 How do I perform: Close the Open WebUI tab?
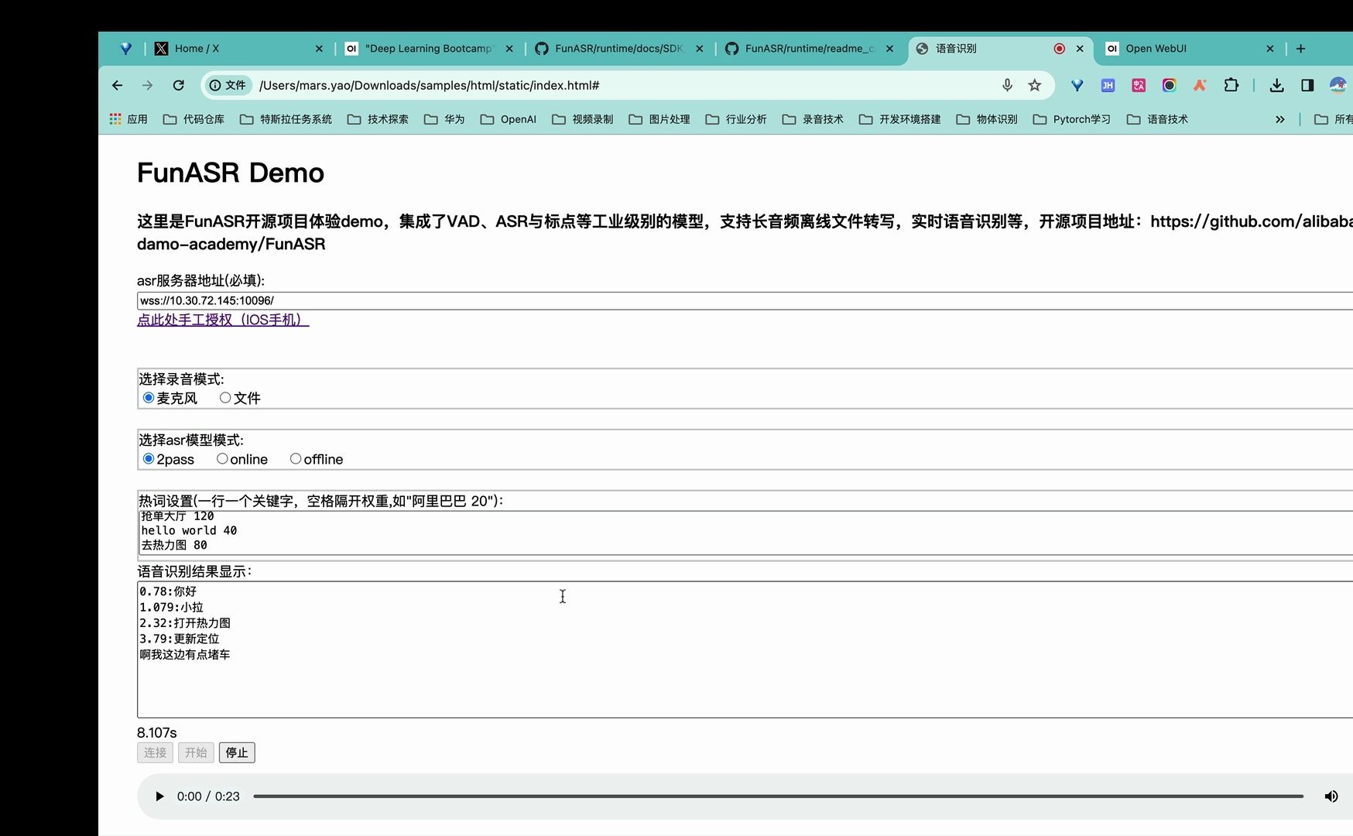coord(1270,48)
